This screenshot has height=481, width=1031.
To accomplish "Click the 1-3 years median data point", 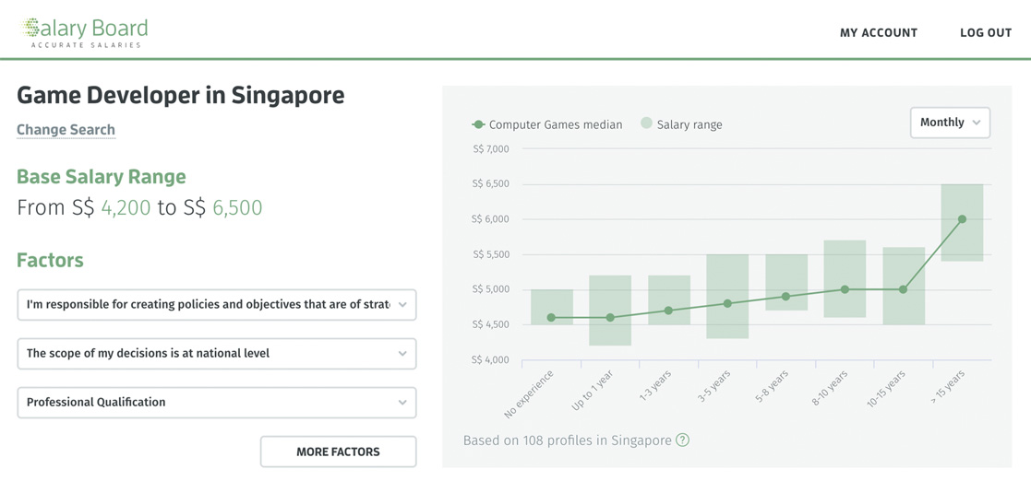I will (669, 311).
